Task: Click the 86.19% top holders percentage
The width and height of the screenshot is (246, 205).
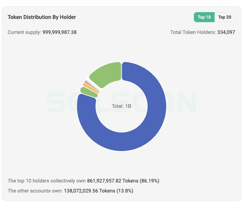Action: point(149,181)
